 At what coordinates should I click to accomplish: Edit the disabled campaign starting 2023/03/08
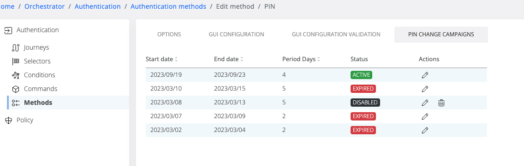(x=425, y=103)
